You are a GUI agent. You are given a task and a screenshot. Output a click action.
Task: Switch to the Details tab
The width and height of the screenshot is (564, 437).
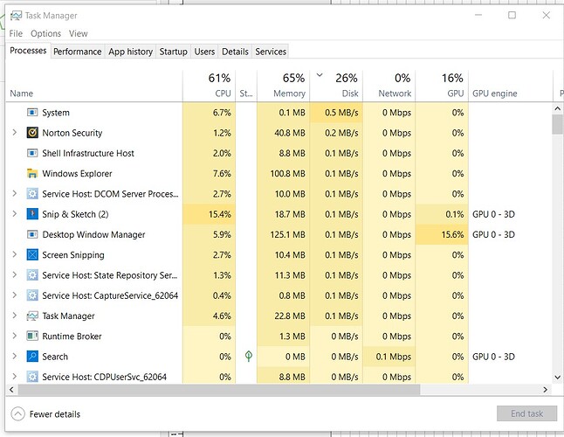click(235, 52)
